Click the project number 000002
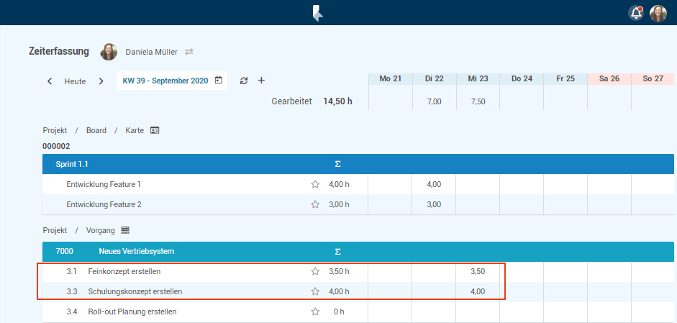 56,146
